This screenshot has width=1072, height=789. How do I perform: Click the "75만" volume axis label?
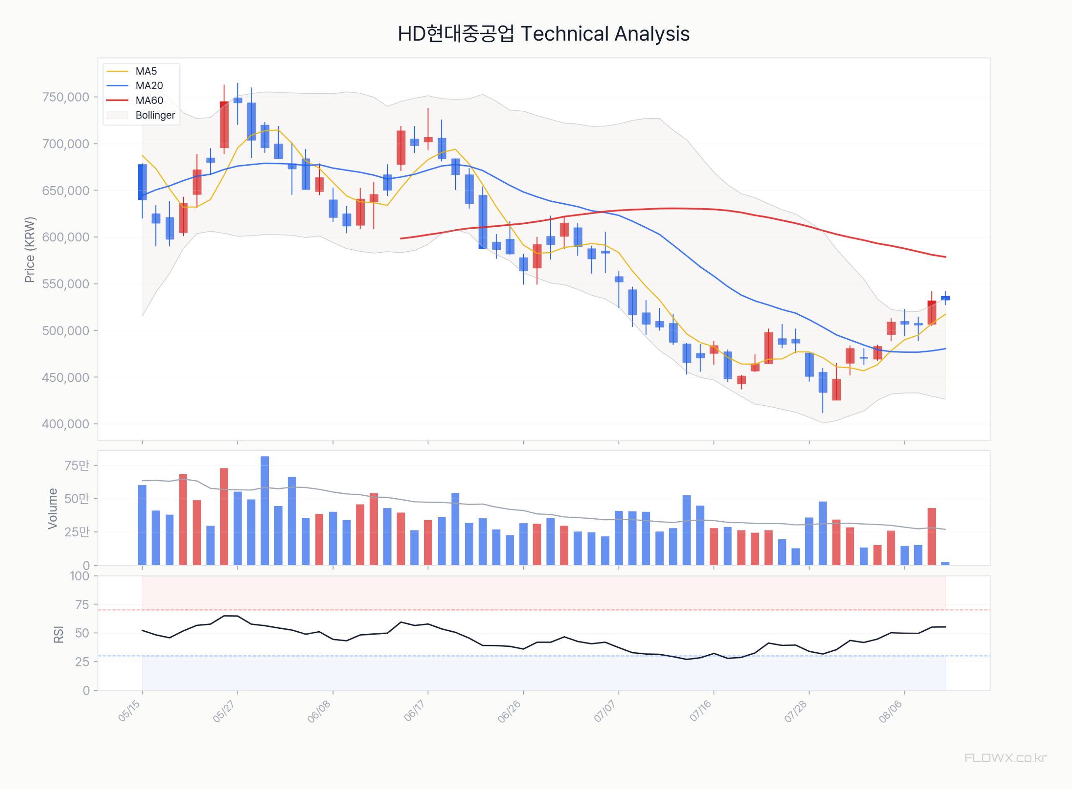coord(77,466)
